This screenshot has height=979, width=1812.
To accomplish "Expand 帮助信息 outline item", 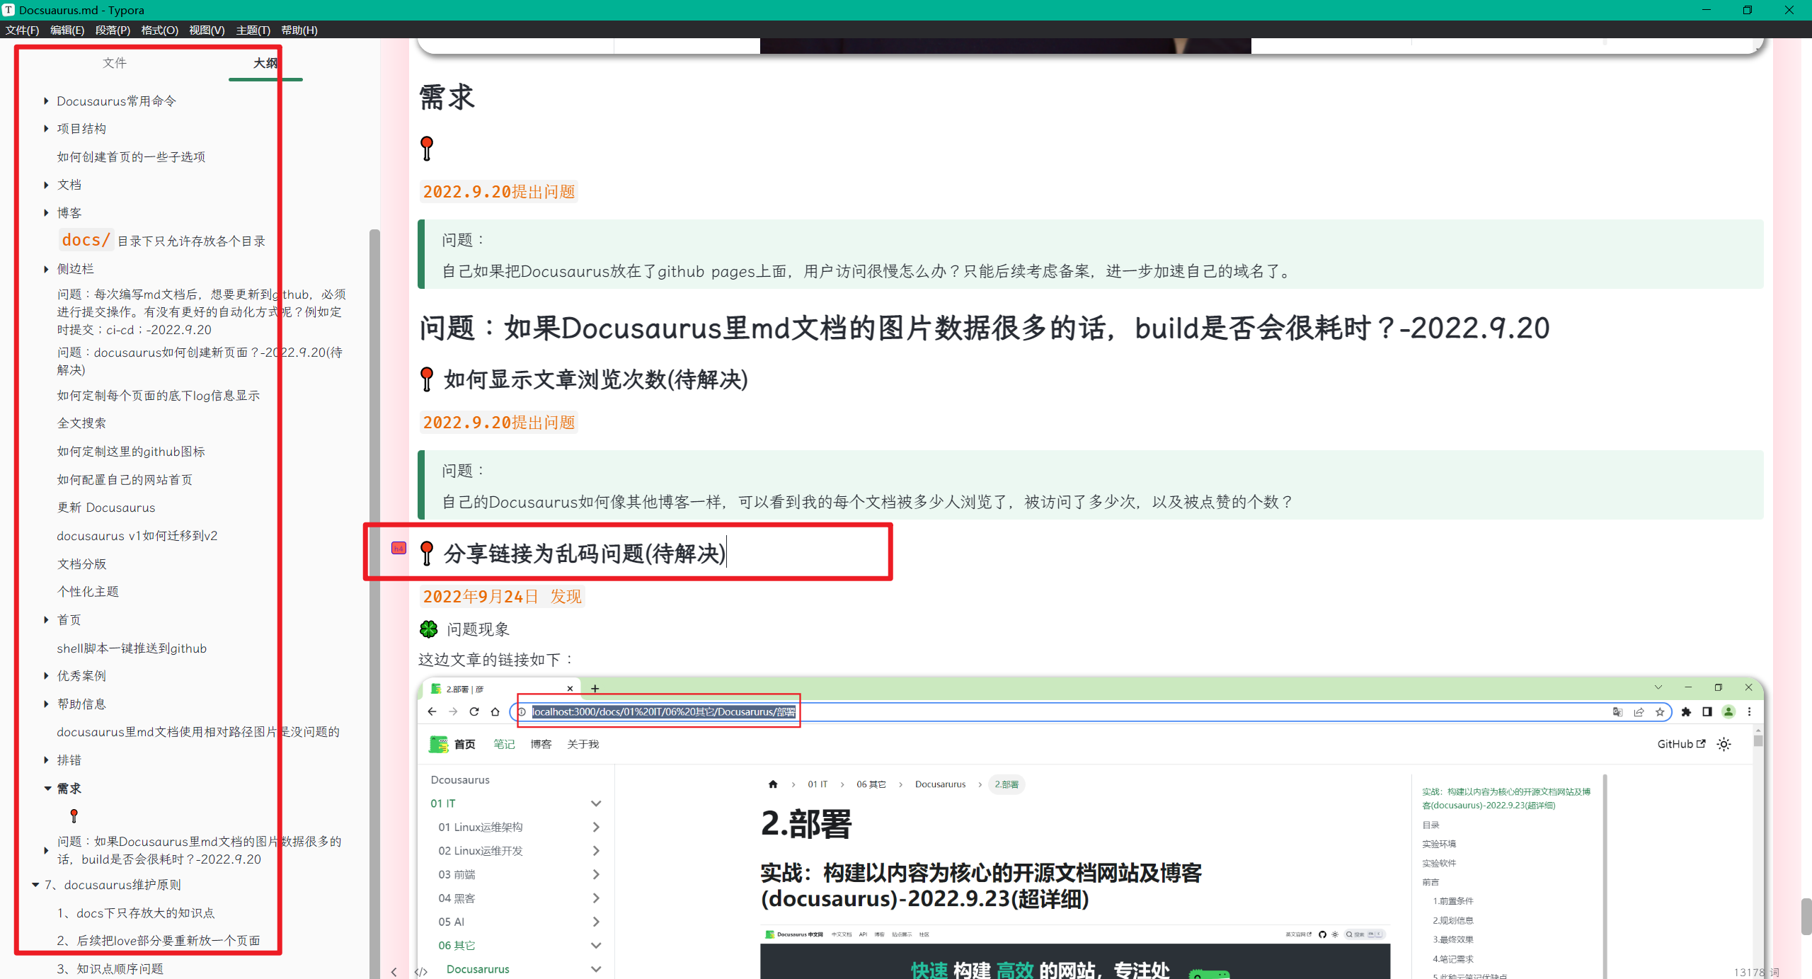I will [x=46, y=704].
